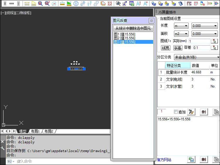Viewport: 220px width, 165px height.
Task: Click the 从统计中删除选中图元 button
Action: point(133,28)
